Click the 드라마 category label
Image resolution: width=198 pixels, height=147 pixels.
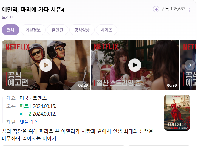coord(8,17)
